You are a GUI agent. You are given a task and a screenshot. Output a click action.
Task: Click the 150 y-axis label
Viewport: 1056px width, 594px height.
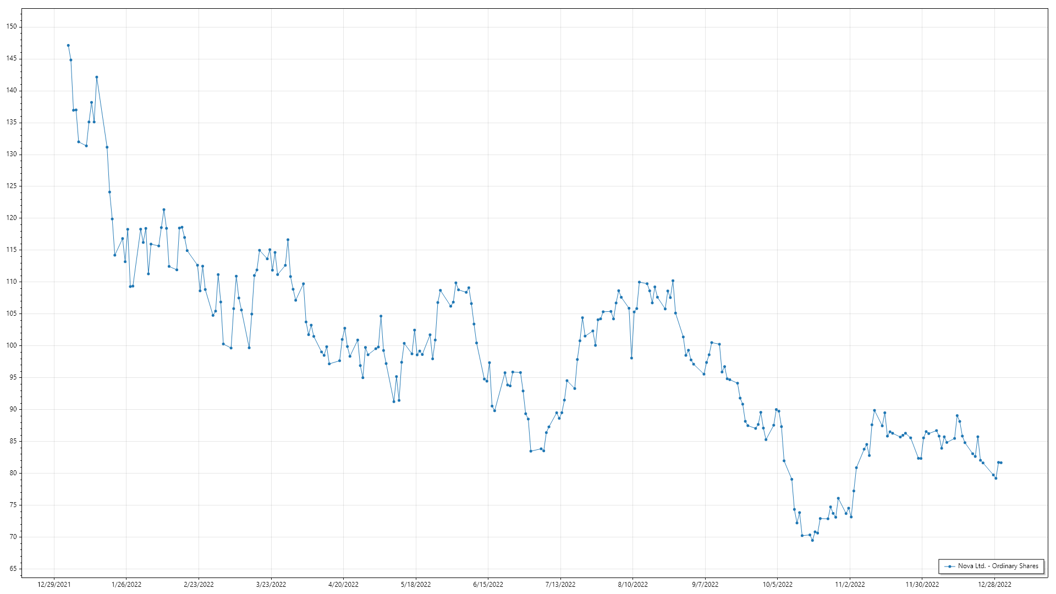tap(12, 26)
